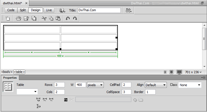207x112 pixels.
Task: Open the Properties panel tab
Action: [x=10, y=78]
